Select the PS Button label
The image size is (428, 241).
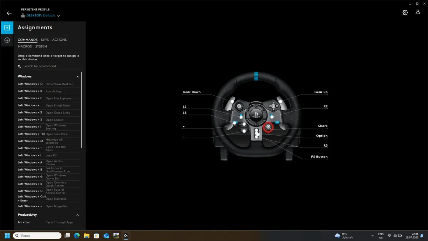pos(319,157)
